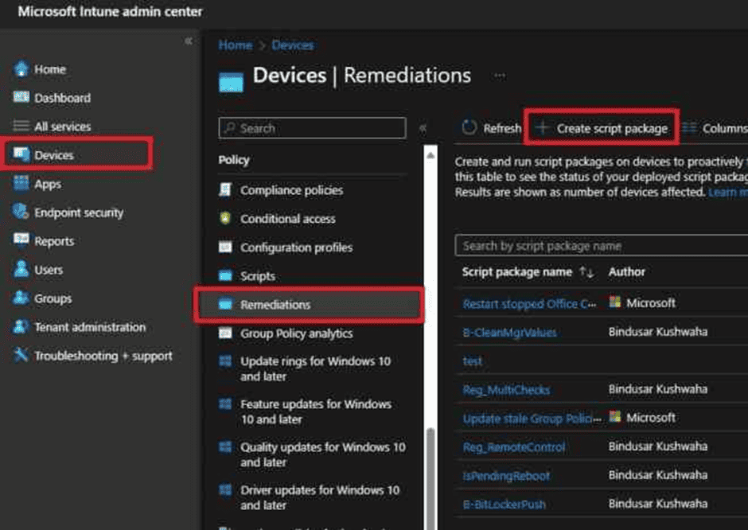This screenshot has width=748, height=530.
Task: Open the ellipsis menu beside Remediations title
Action: (x=500, y=76)
